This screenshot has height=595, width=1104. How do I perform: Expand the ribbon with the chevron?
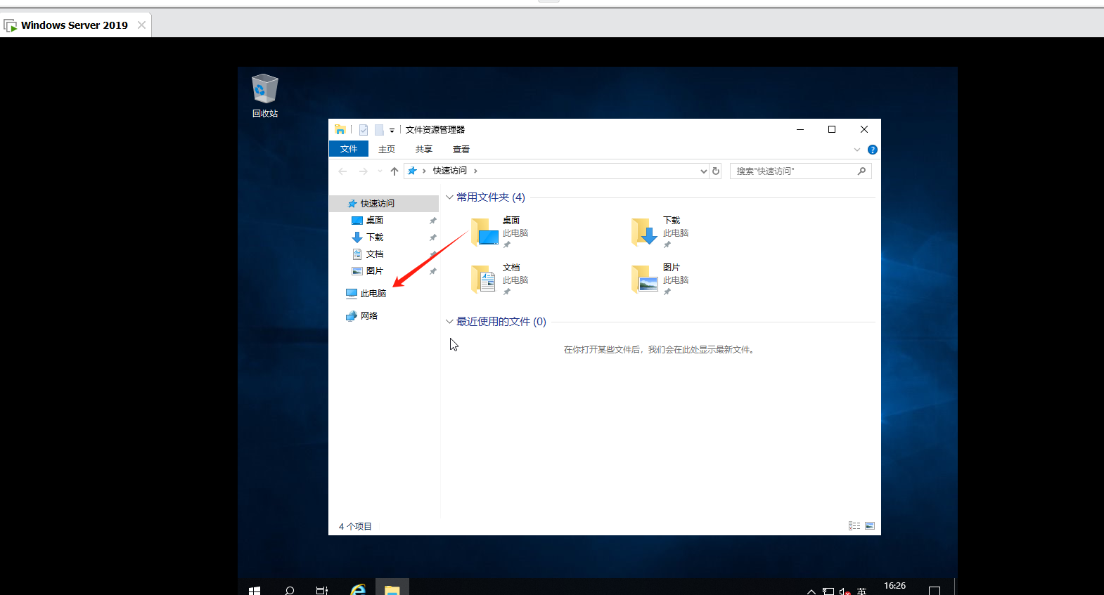[857, 150]
